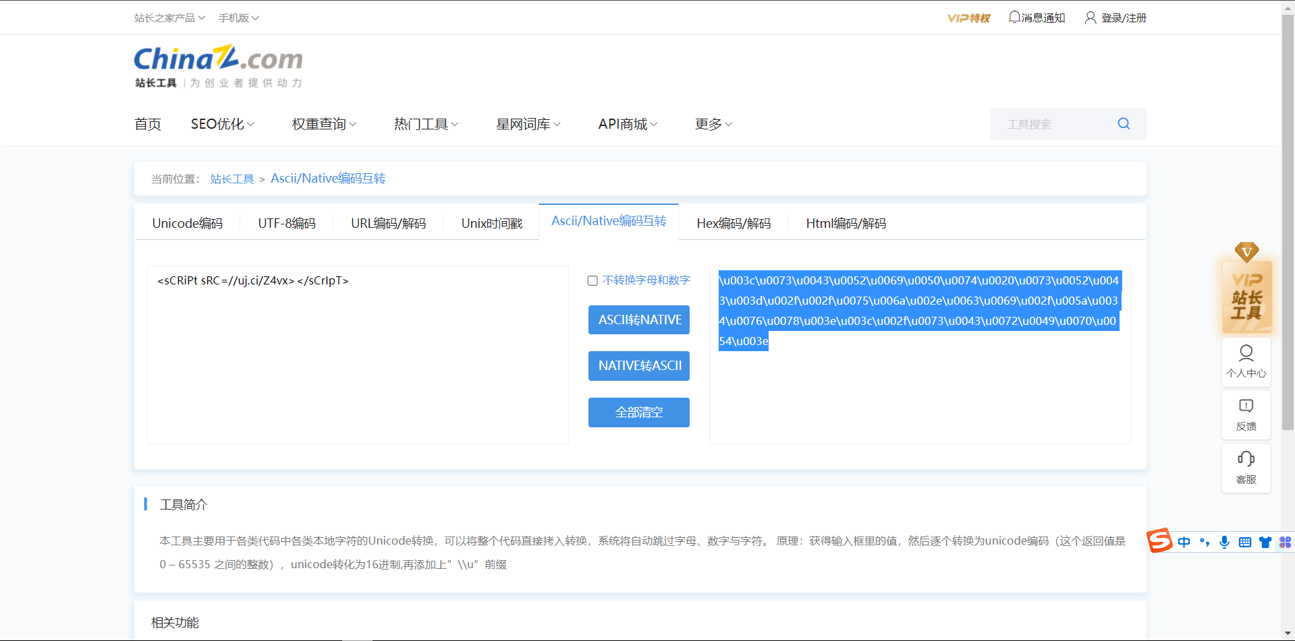1295x641 pixels.
Task: Click the ChinaZ.com logo
Action: pos(218,66)
